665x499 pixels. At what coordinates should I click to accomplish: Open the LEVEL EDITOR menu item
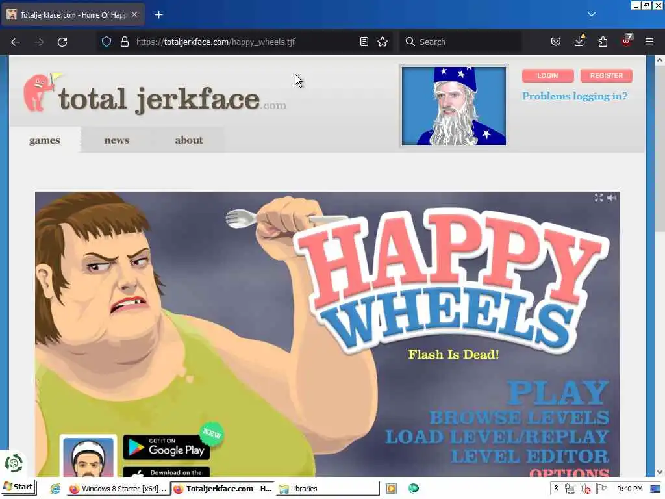point(530,457)
